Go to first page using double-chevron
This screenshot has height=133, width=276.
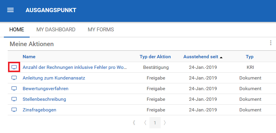coord(134,123)
